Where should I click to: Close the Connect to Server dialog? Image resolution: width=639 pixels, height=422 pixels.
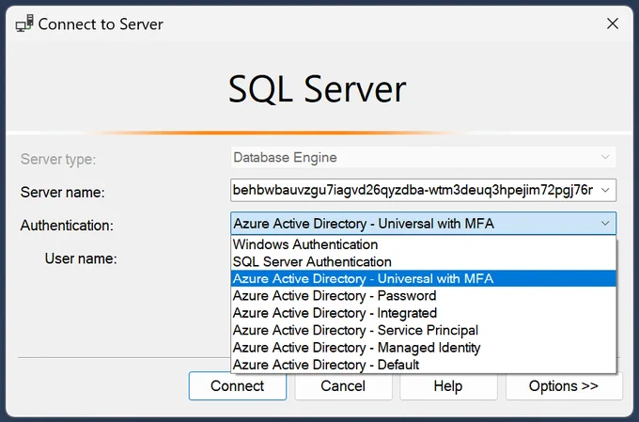(x=613, y=23)
